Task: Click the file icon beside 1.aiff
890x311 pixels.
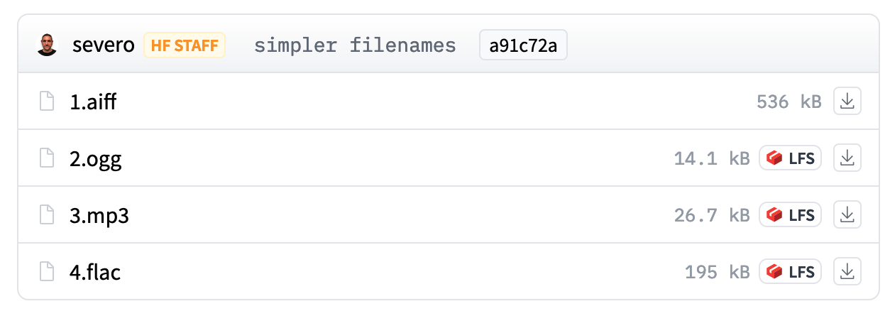Action: pyautogui.click(x=47, y=102)
